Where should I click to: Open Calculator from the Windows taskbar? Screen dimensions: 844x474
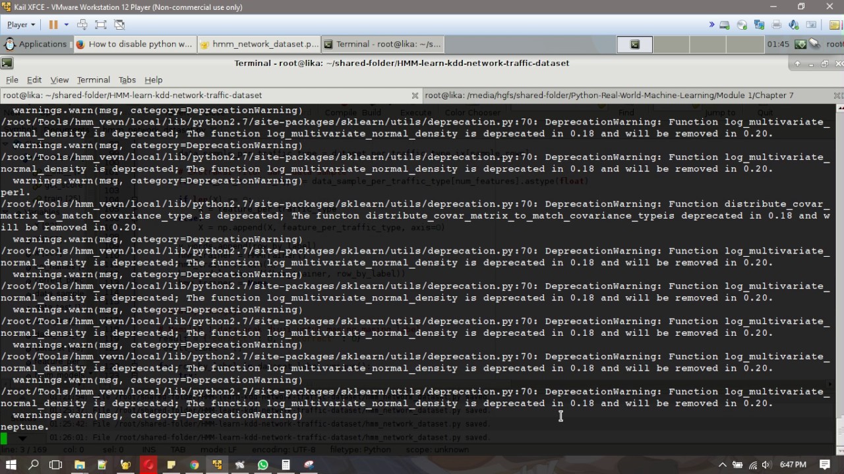tap(286, 465)
